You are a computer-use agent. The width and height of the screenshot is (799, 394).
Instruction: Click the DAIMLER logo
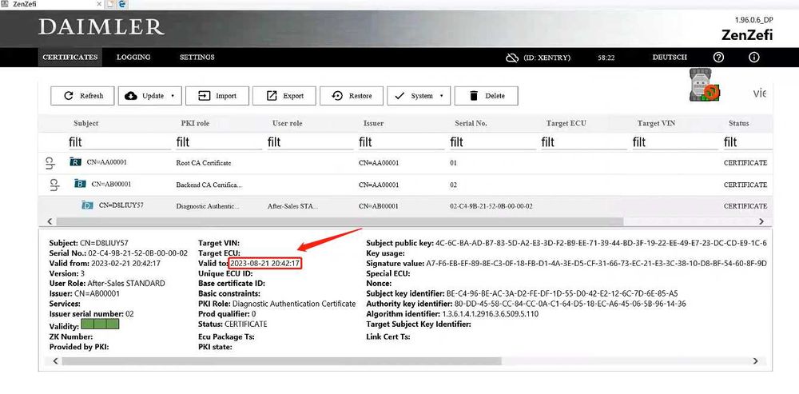point(101,27)
